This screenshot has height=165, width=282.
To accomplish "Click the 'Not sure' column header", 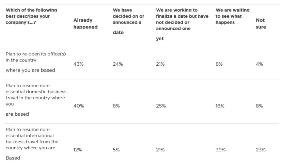I will pos(261,23).
